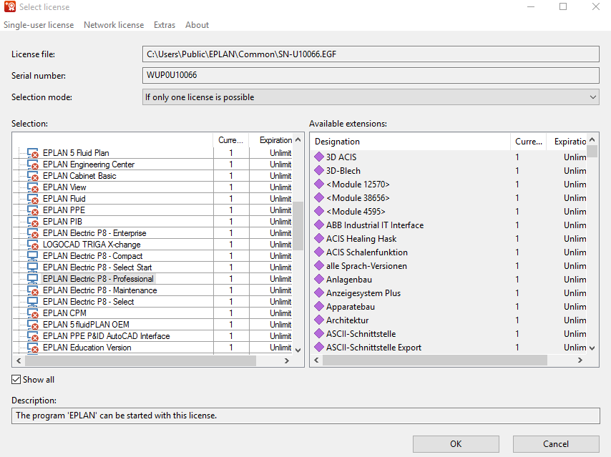Screen dimensions: 611x457
Task: Select the Apparatebau extension
Action: click(351, 307)
